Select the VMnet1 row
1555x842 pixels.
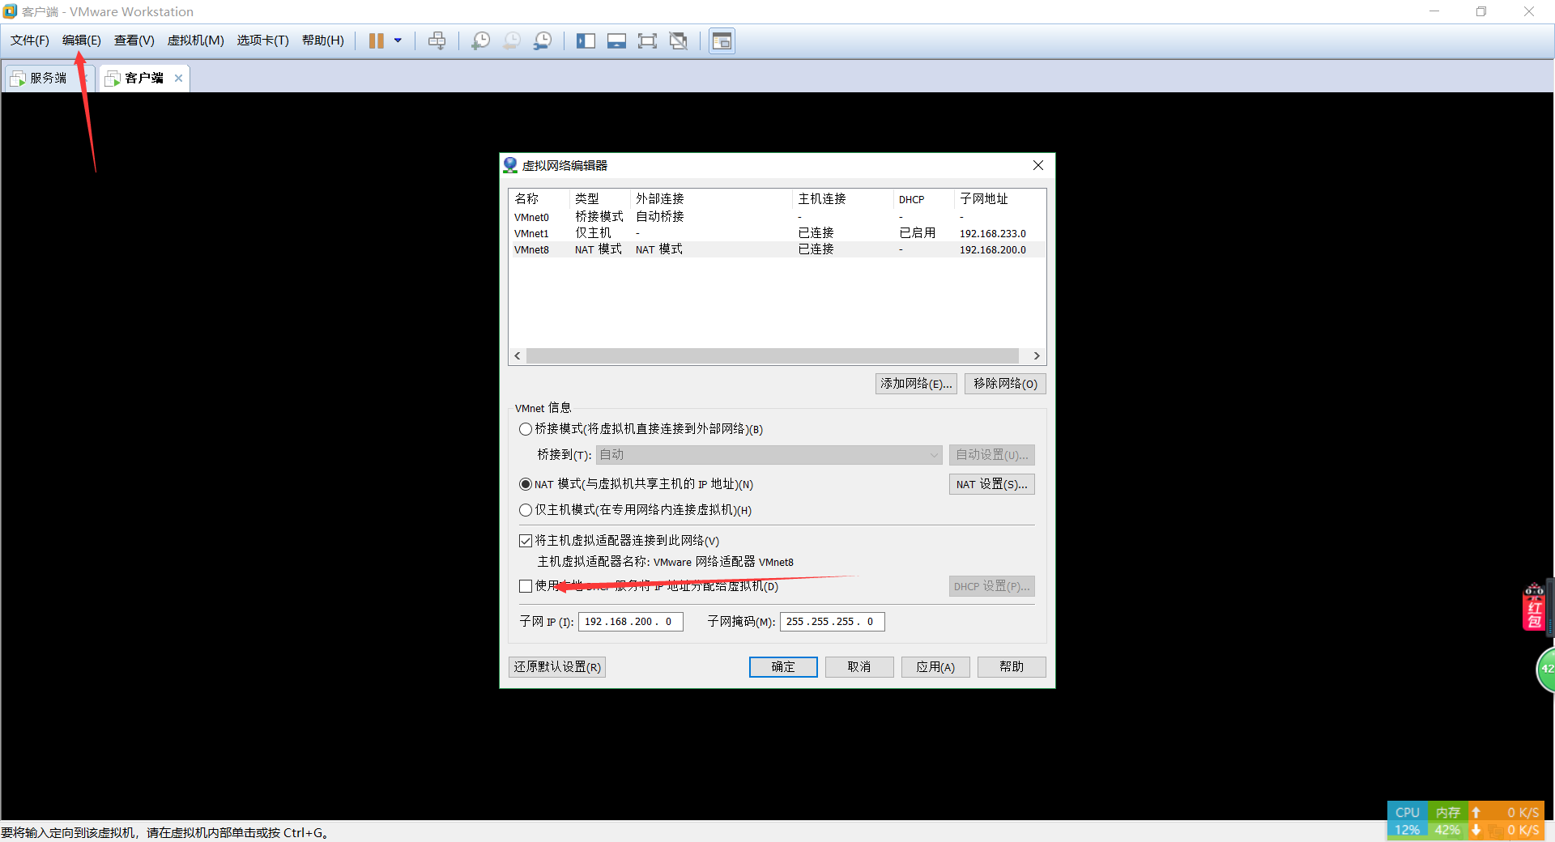777,233
